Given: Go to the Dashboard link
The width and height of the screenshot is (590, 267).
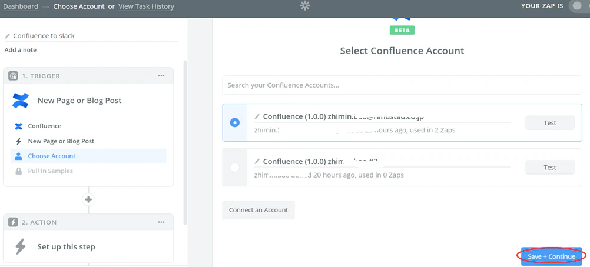Looking at the screenshot, I should click(21, 6).
